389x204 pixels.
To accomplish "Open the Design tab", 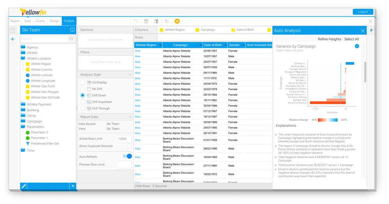I will click(x=54, y=21).
